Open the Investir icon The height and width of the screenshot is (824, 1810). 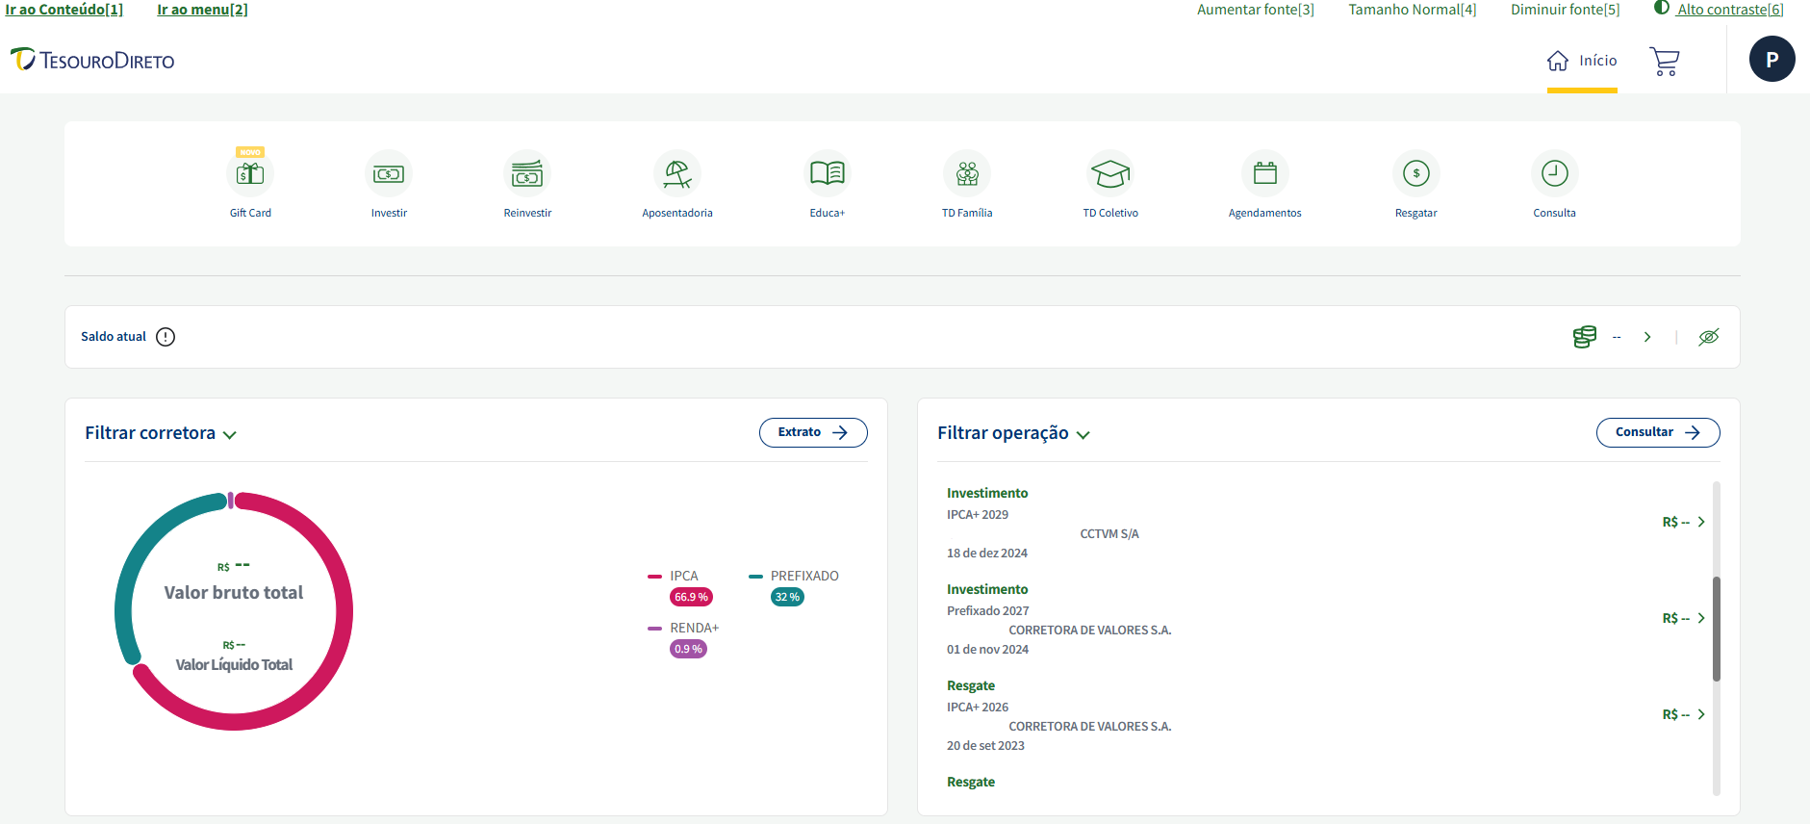coord(389,173)
